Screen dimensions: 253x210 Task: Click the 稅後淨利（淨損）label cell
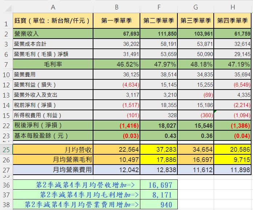53,125
